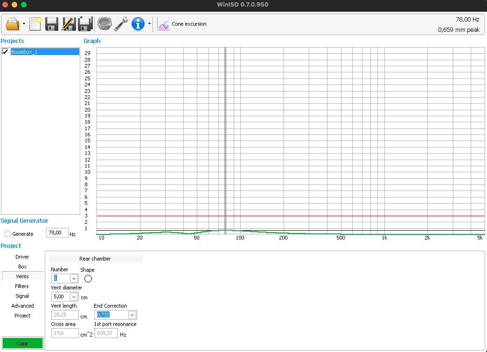Click the signal generator frequency field
The image size is (487, 352).
point(57,232)
